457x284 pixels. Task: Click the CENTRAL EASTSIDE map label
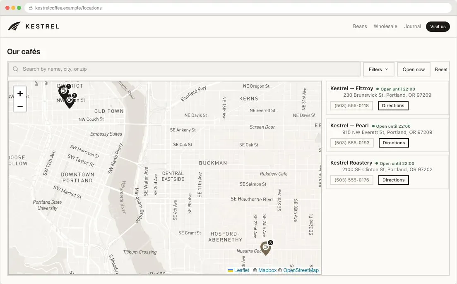pyautogui.click(x=173, y=177)
